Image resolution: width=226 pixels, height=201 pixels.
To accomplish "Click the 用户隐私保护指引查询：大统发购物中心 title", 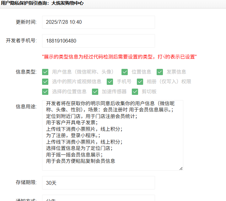I will [x=42, y=3].
